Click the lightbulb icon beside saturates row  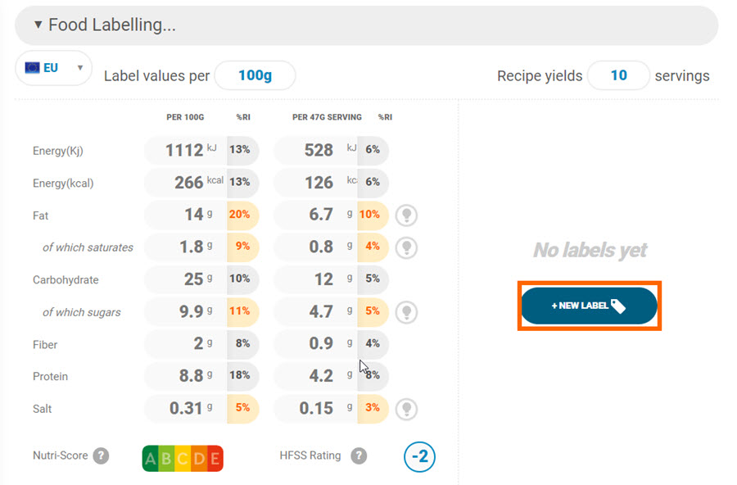406,247
